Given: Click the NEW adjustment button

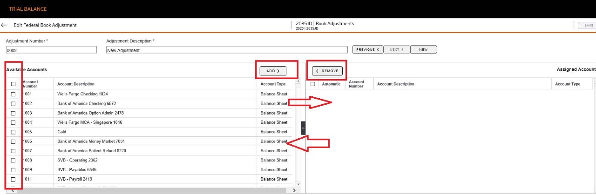Looking at the screenshot, I should coord(423,49).
